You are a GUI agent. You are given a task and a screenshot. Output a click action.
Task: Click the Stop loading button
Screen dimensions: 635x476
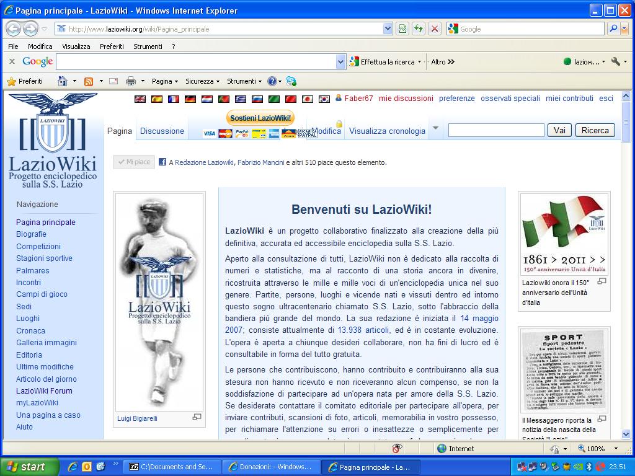click(x=435, y=29)
